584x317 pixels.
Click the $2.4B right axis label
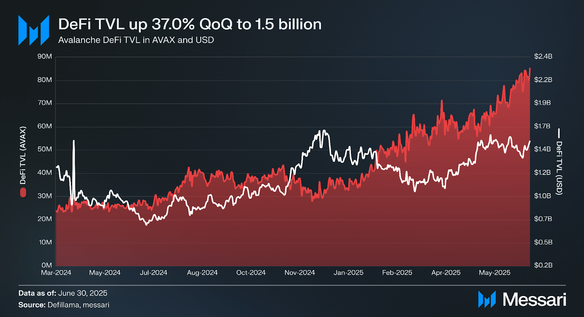coord(543,56)
